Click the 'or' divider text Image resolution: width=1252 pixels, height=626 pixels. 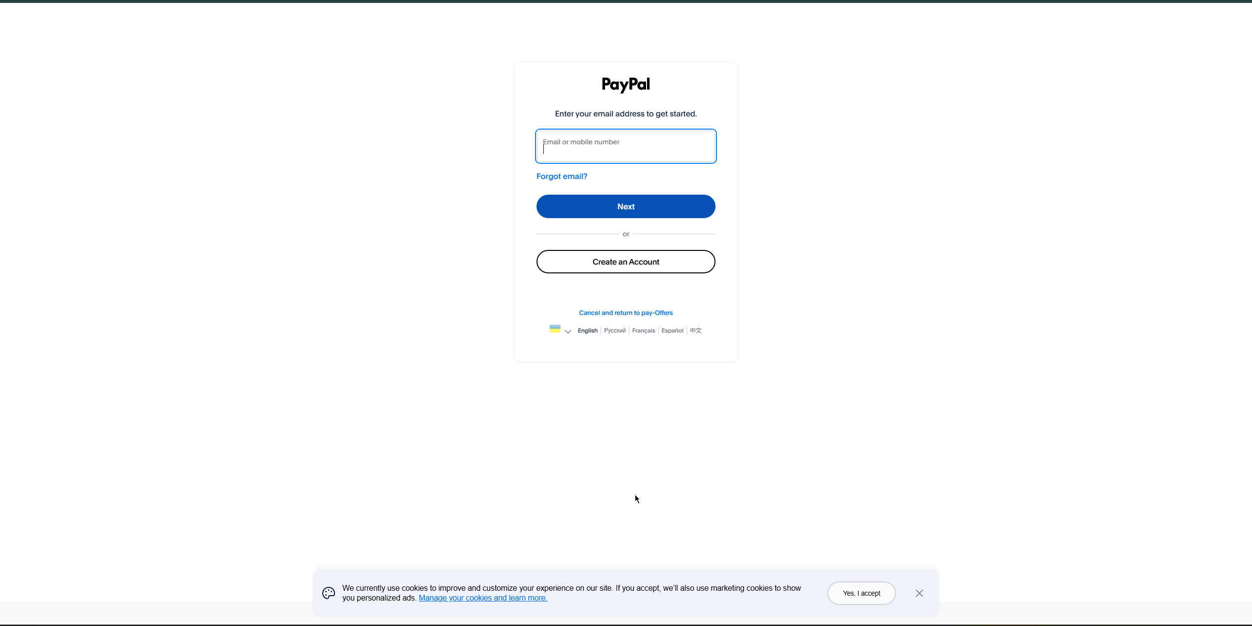pyautogui.click(x=626, y=234)
